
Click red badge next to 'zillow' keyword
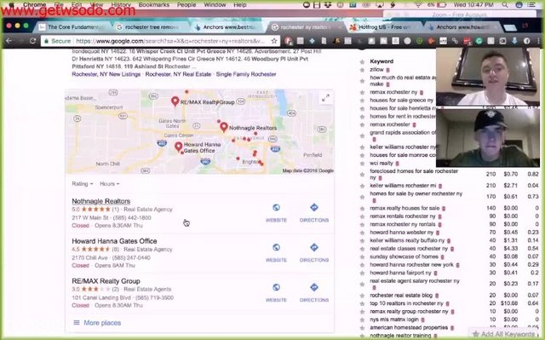(x=388, y=70)
